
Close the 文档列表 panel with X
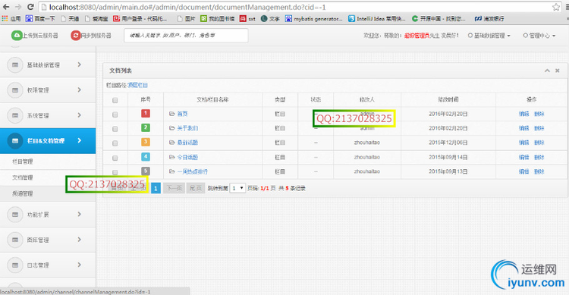[558, 71]
